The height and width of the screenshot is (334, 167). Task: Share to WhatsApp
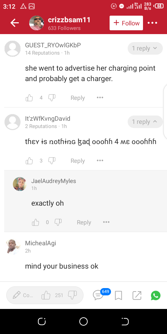(156, 295)
